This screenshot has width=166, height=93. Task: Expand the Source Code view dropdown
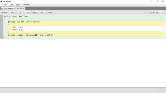[x=157, y=12]
